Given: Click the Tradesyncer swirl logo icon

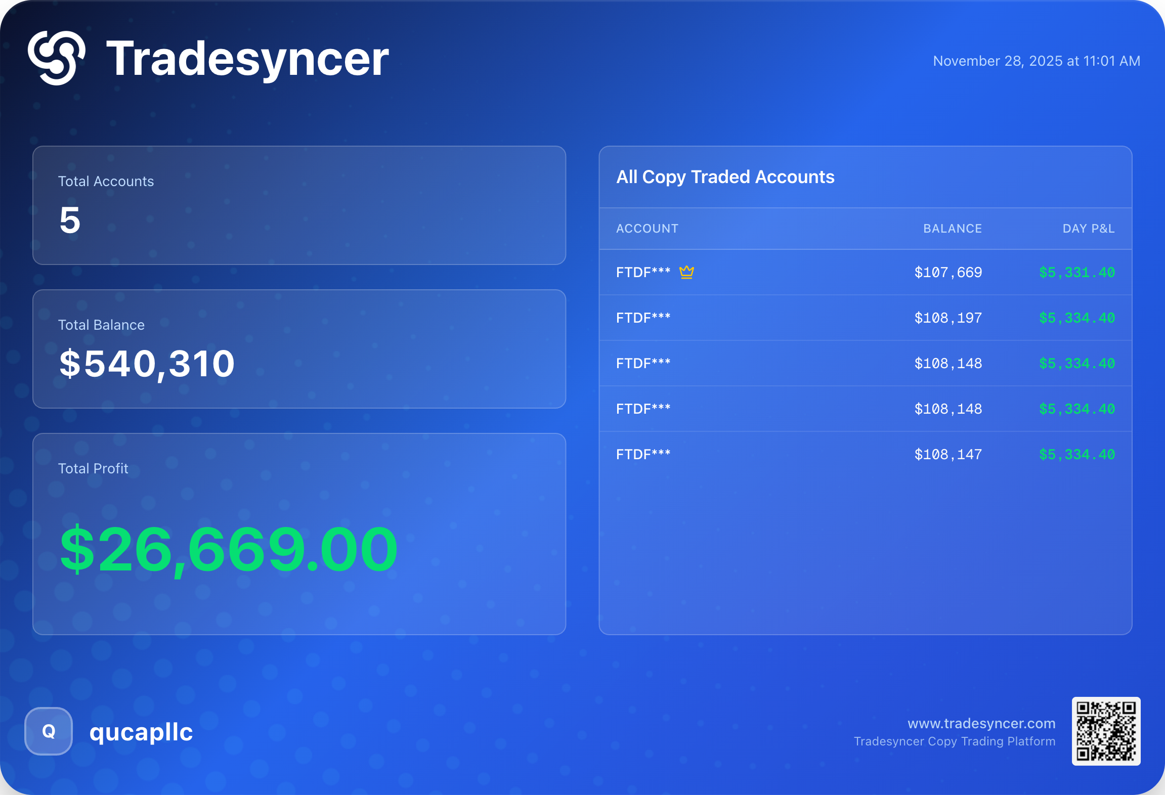Looking at the screenshot, I should pos(57,58).
